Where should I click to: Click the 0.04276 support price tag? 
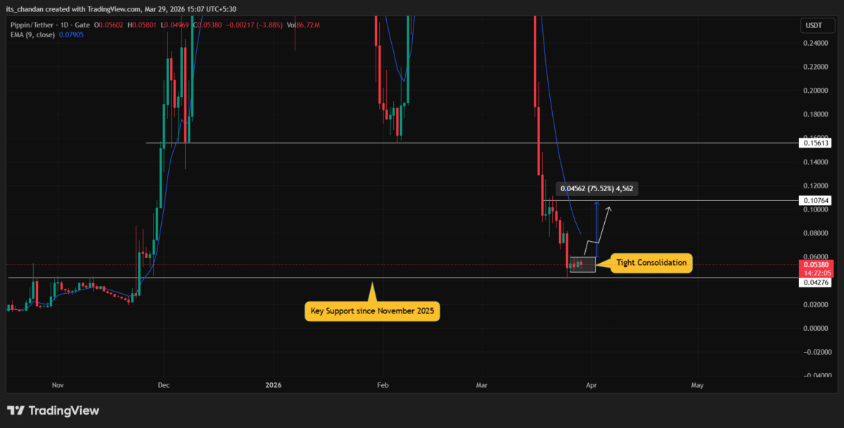point(814,281)
